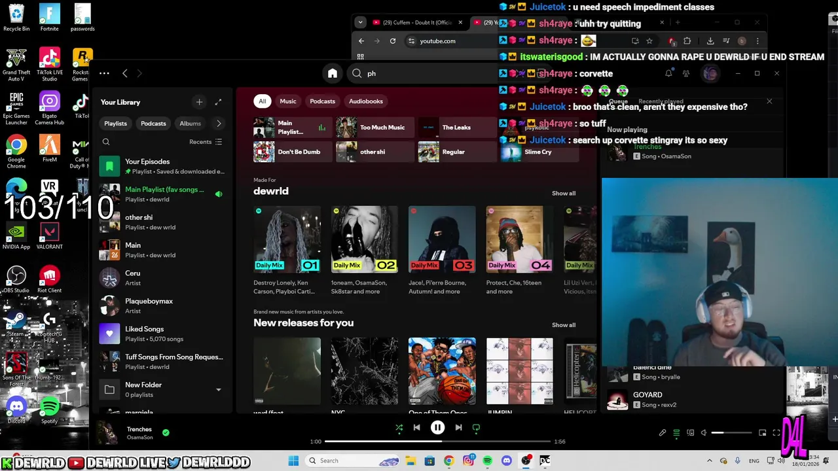Open Spotify friend activity

(686, 73)
